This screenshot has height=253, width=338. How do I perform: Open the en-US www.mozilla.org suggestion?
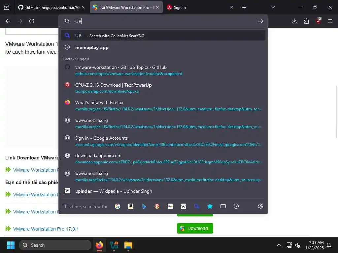coord(163,124)
